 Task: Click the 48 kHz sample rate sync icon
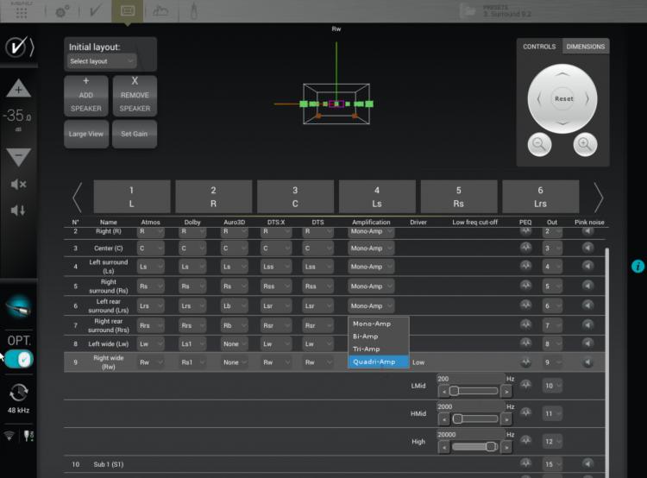tap(18, 392)
